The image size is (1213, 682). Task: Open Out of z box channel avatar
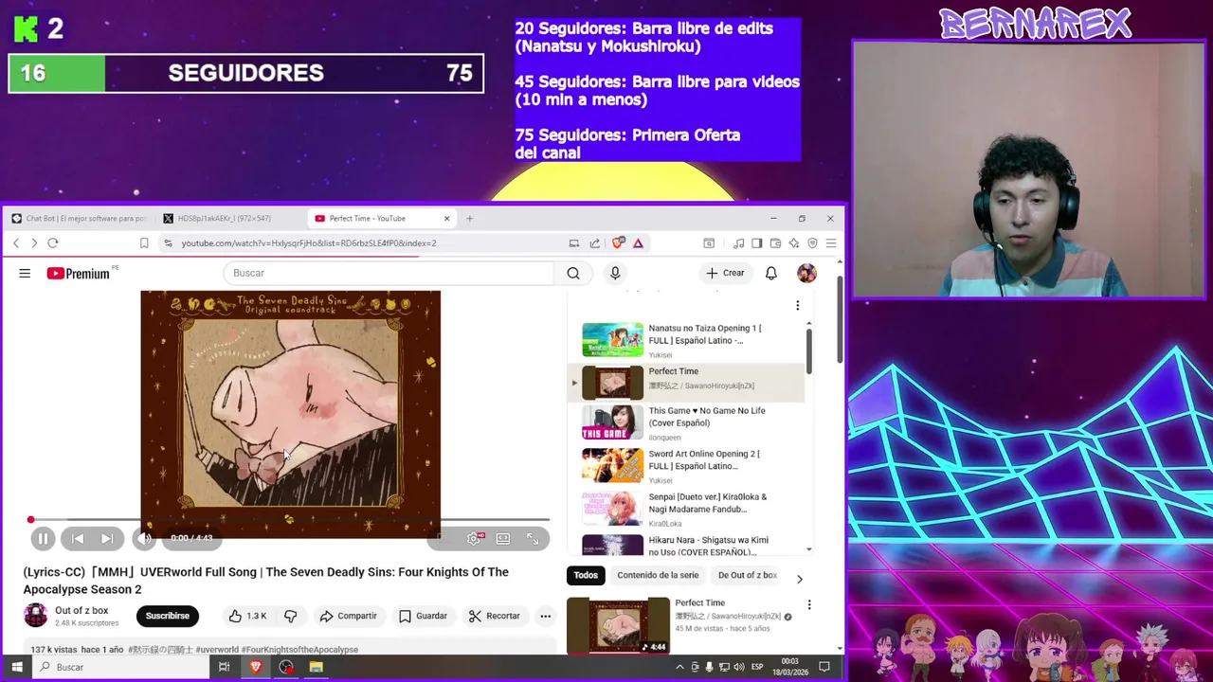coord(35,616)
